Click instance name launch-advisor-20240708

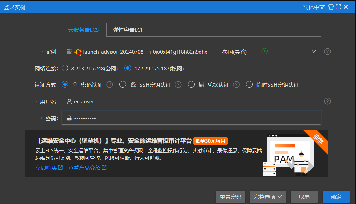[113, 52]
